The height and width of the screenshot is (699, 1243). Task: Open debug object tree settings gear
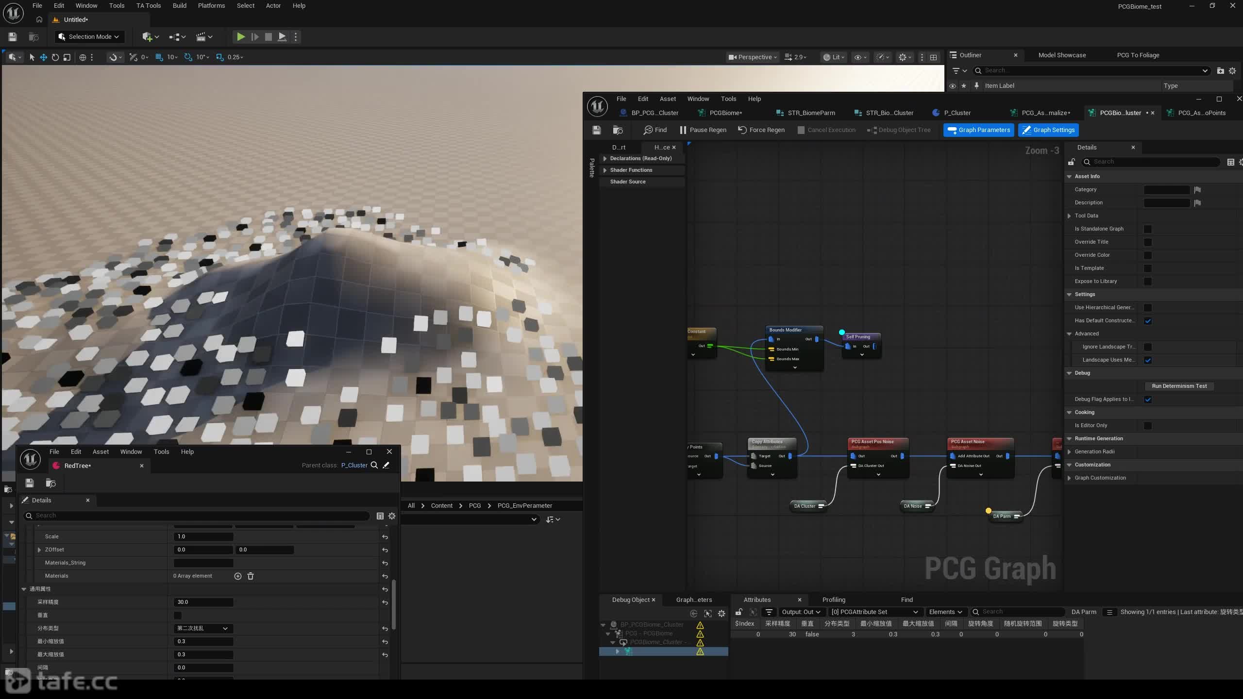pyautogui.click(x=722, y=614)
